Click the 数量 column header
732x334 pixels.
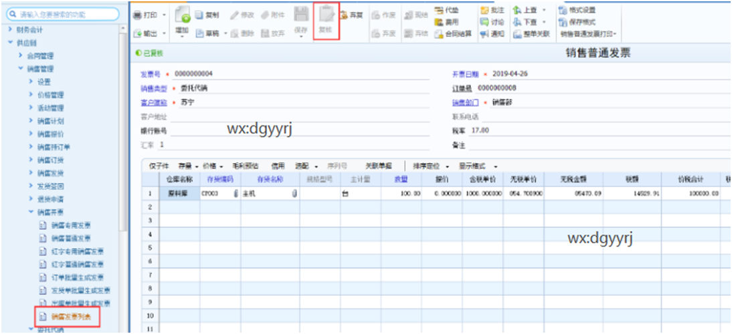401,179
